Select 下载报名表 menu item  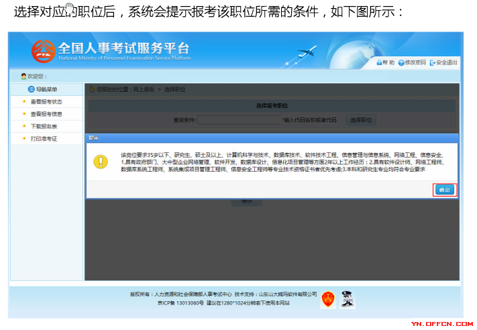point(44,126)
